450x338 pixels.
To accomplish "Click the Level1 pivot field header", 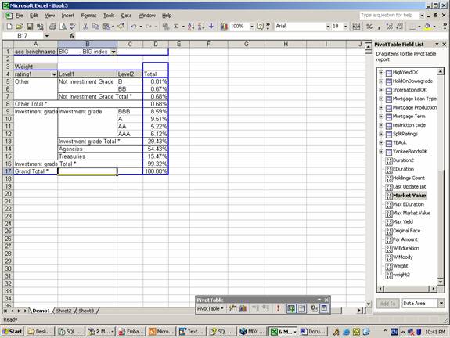I will coord(87,74).
